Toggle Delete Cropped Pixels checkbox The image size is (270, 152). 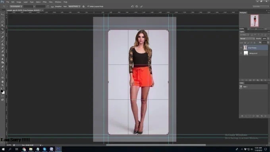[88, 6]
